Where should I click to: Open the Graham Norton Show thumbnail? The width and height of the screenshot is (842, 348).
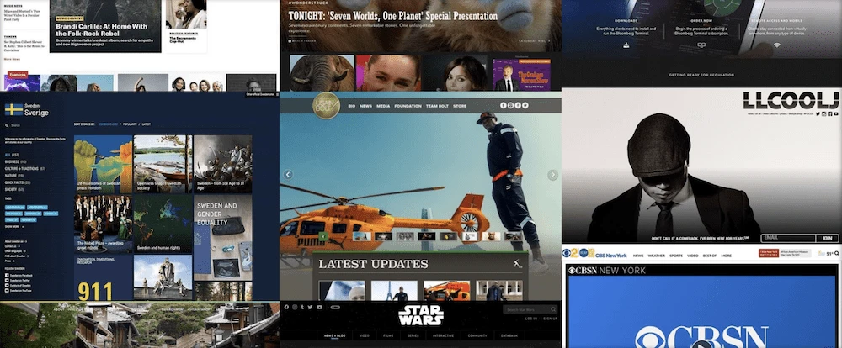coord(521,73)
